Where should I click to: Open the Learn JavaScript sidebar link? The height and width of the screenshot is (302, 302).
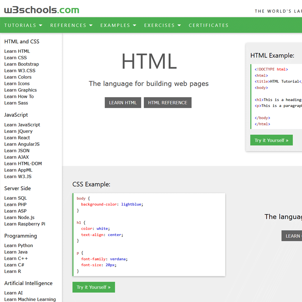pos(22,125)
